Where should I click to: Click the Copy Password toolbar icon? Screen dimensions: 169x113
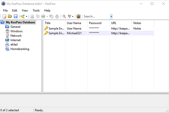click(38, 16)
